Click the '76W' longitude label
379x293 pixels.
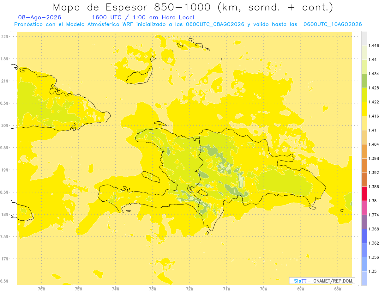pyautogui.click(x=41, y=289)
